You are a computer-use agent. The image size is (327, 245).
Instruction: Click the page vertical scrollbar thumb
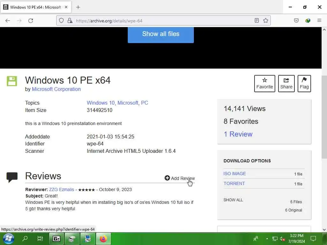click(x=324, y=117)
